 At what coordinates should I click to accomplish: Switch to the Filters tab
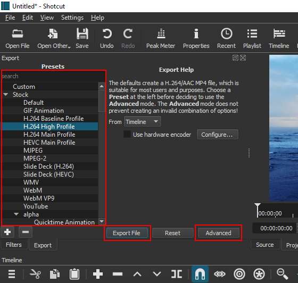point(14,245)
